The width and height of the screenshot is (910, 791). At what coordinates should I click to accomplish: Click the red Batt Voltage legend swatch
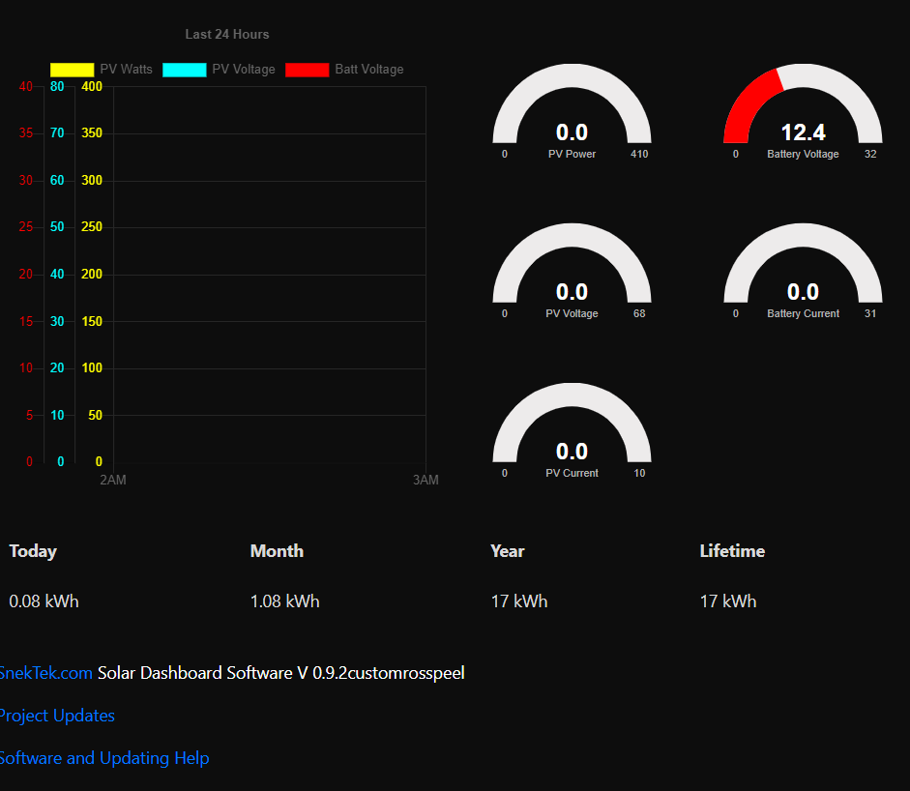pyautogui.click(x=307, y=70)
